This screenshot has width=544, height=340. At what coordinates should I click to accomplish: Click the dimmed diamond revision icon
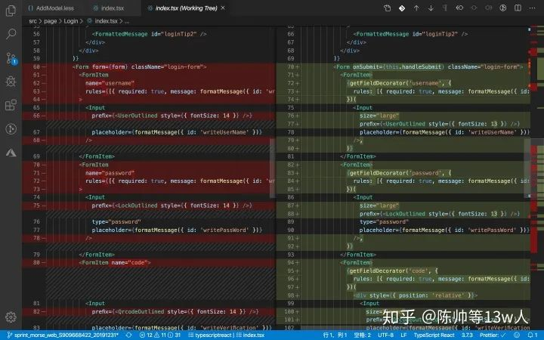474,8
